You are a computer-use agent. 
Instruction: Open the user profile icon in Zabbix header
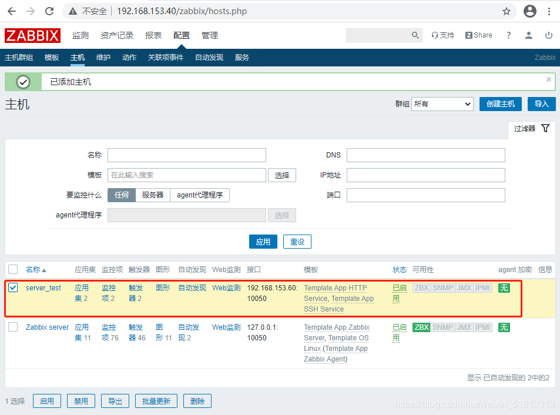(529, 35)
